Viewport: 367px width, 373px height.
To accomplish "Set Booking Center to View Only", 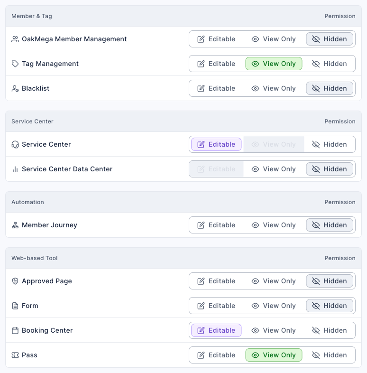I will coord(274,330).
